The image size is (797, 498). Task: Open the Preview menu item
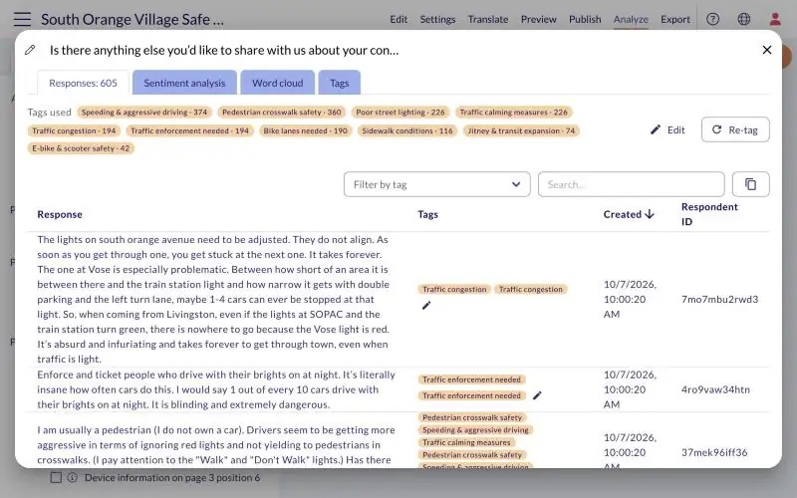pos(538,19)
